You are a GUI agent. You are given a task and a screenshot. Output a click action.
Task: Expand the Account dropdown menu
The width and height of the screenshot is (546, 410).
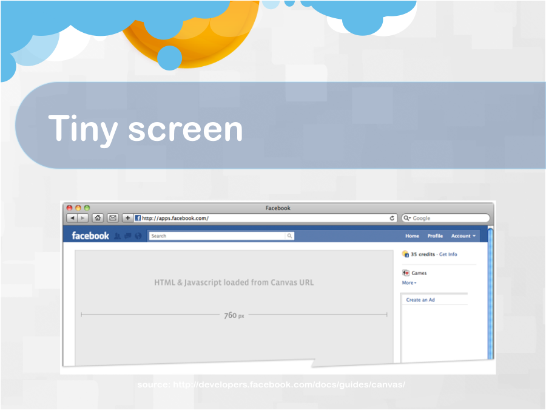click(x=463, y=236)
